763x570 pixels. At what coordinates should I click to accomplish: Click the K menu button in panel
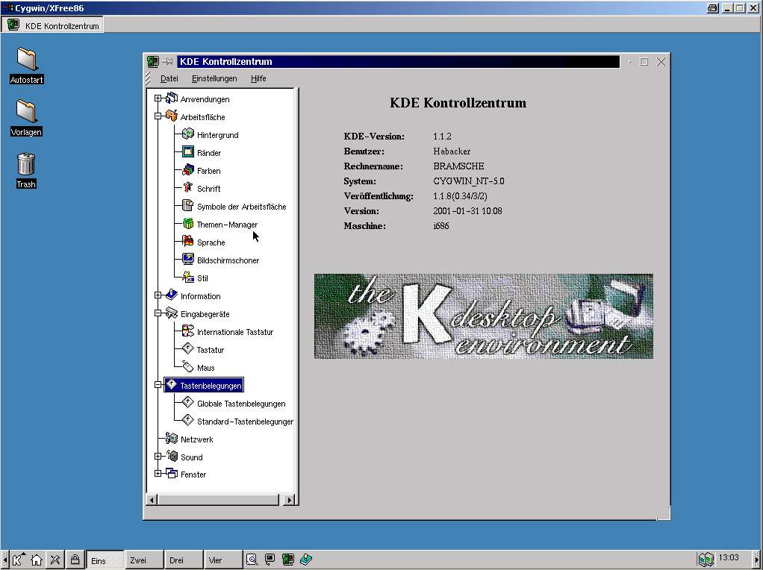pos(18,560)
